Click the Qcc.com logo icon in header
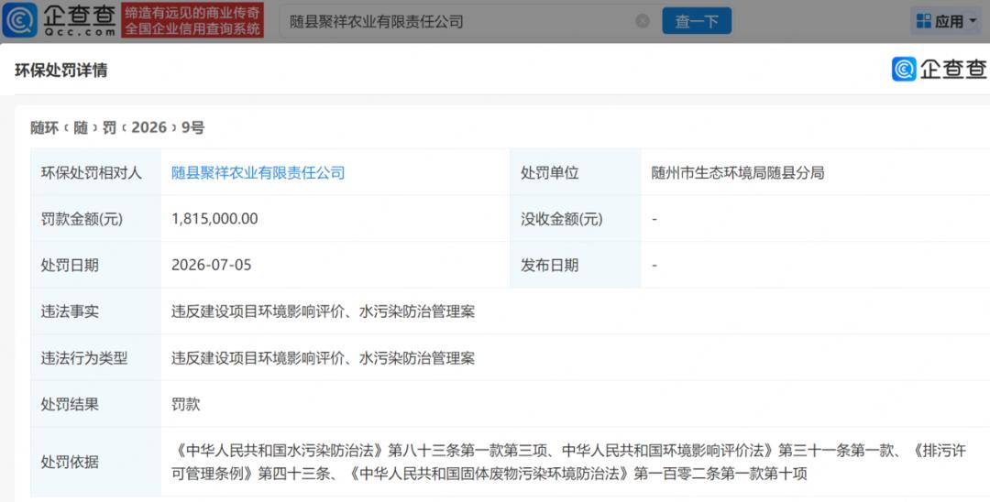The image size is (990, 502). tap(20, 20)
